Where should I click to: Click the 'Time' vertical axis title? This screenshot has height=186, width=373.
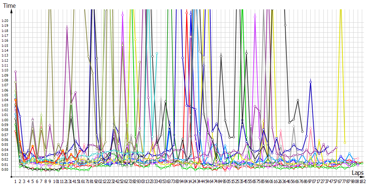(x=9, y=6)
